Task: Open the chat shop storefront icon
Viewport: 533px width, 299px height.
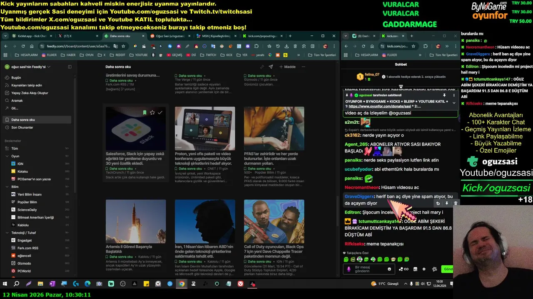Action: tap(415, 269)
